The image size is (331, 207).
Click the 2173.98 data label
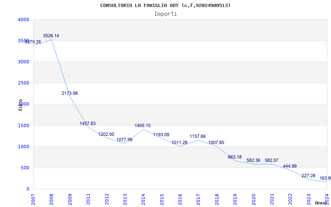(x=70, y=94)
